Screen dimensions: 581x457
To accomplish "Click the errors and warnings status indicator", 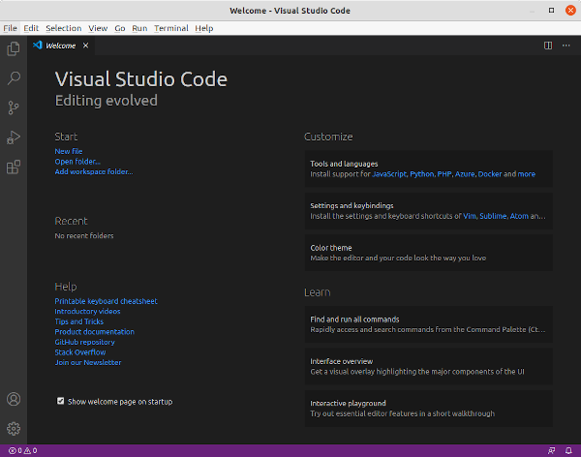I will coord(22,451).
